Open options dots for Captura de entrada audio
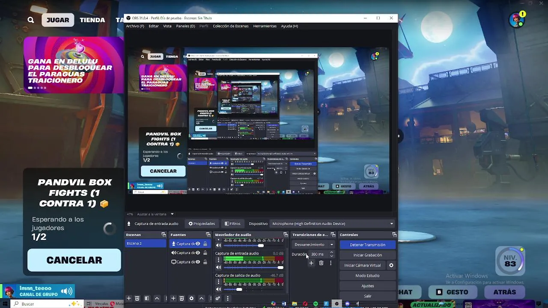 click(x=218, y=260)
